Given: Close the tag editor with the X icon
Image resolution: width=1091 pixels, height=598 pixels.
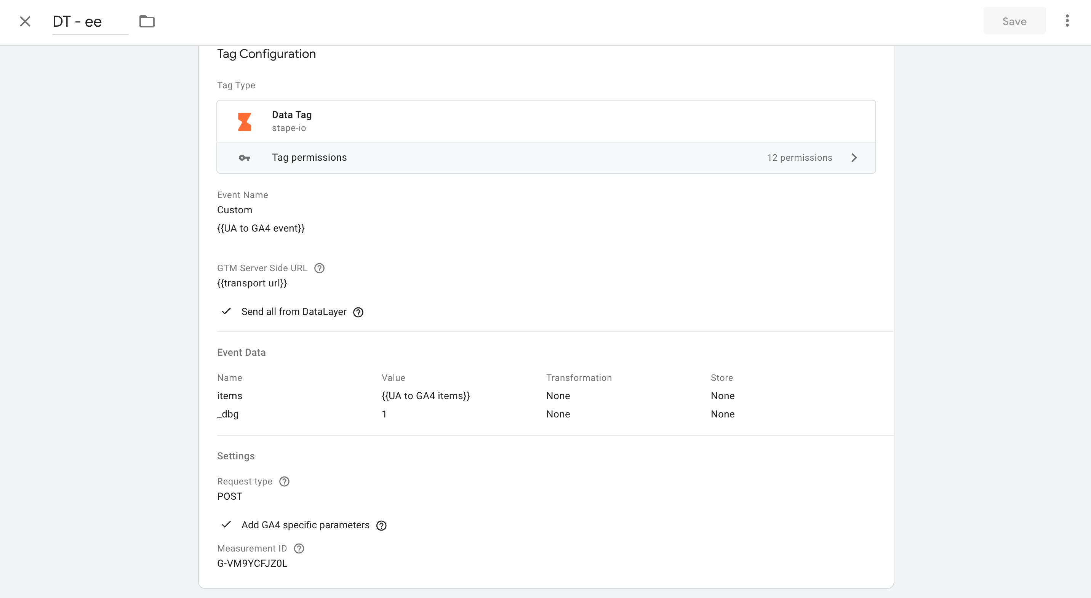Looking at the screenshot, I should pos(25,22).
